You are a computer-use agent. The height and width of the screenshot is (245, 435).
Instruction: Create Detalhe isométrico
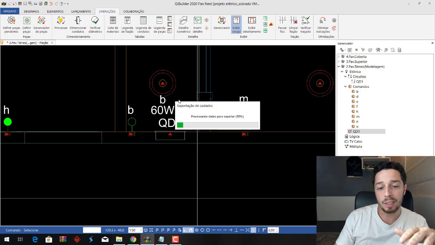pos(184,25)
